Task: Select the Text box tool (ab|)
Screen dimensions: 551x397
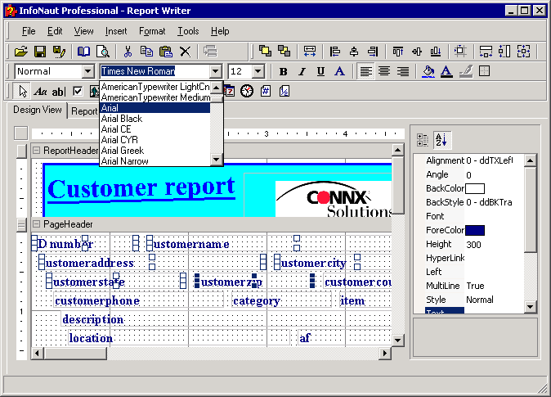Action: [x=59, y=92]
